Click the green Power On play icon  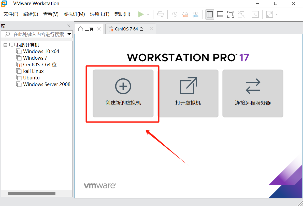pos(141,14)
